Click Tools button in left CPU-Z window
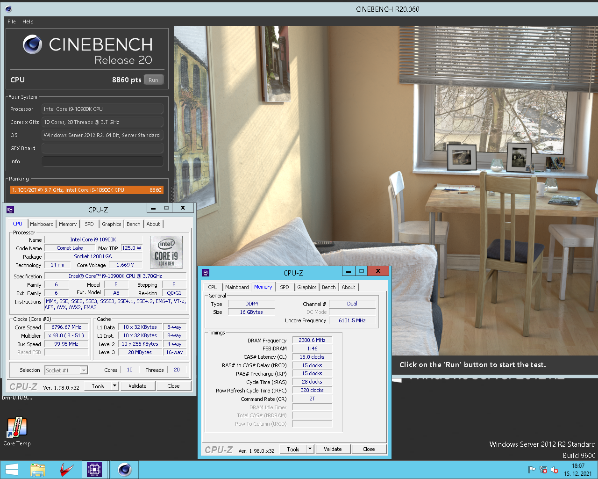 point(98,386)
